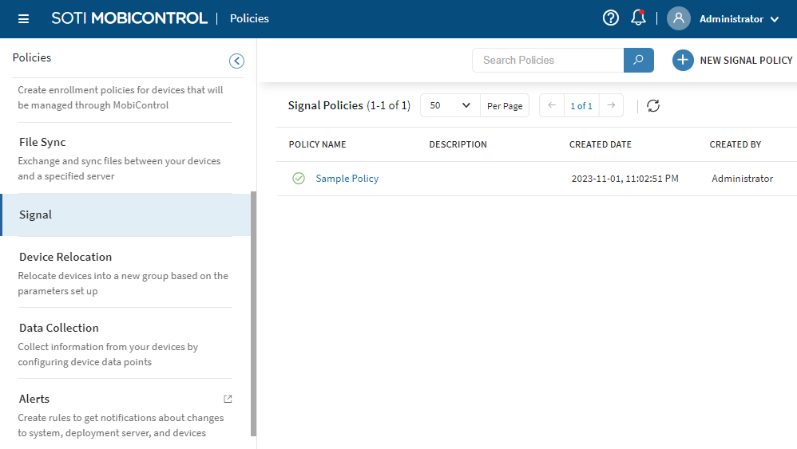
Task: Click 'Collect information from your devices' text
Action: point(108,354)
